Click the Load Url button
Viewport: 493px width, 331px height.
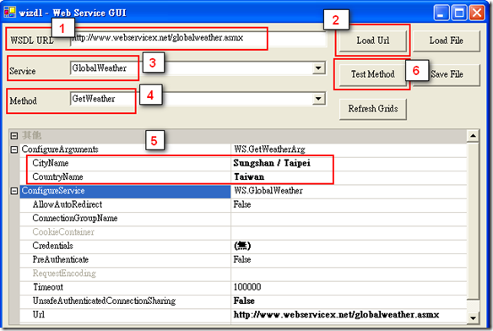pos(373,41)
